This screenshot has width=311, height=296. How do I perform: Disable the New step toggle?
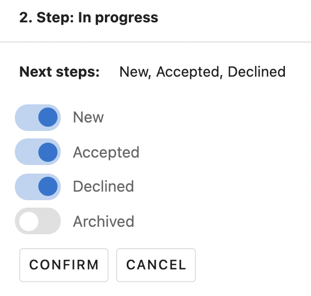tap(38, 117)
